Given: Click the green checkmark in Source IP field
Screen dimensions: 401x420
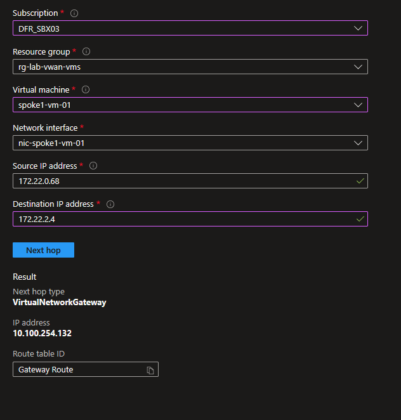Looking at the screenshot, I should point(360,181).
